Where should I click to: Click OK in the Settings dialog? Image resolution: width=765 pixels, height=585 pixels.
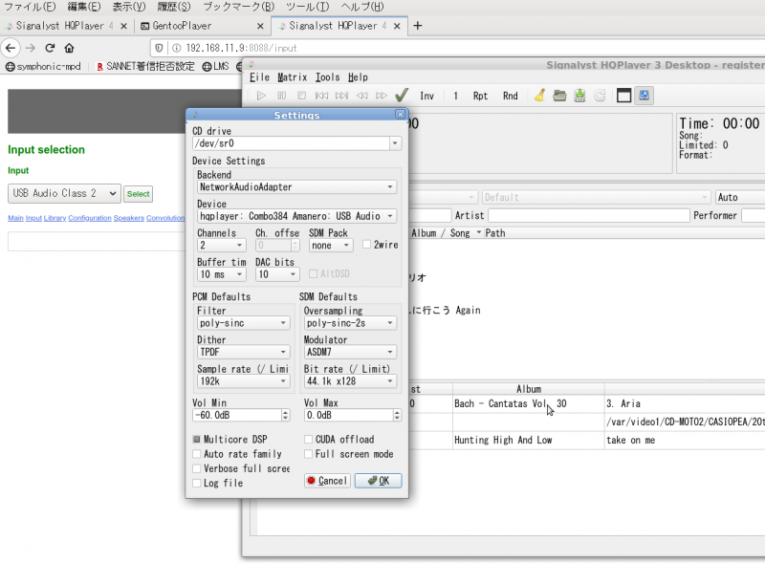pyautogui.click(x=378, y=481)
